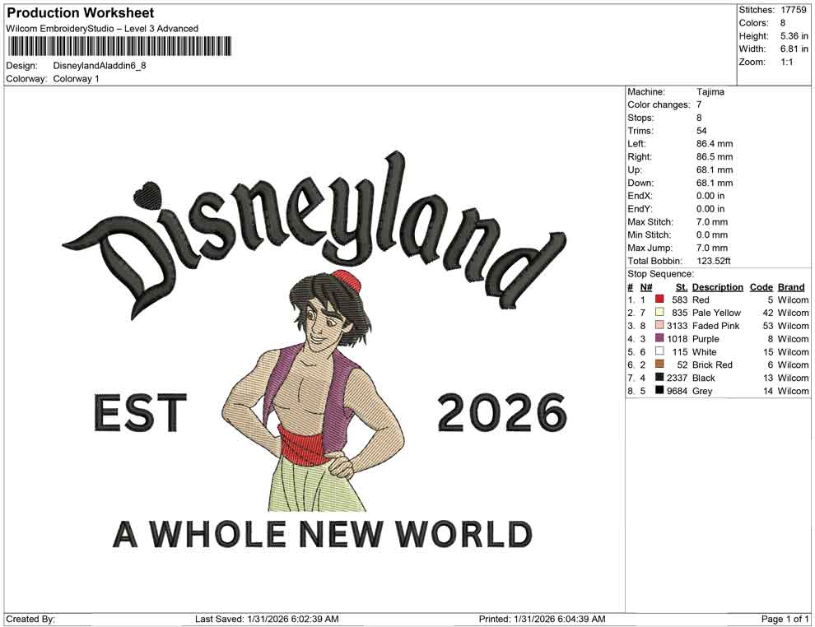Click the machine value 'Tajima'

point(710,92)
